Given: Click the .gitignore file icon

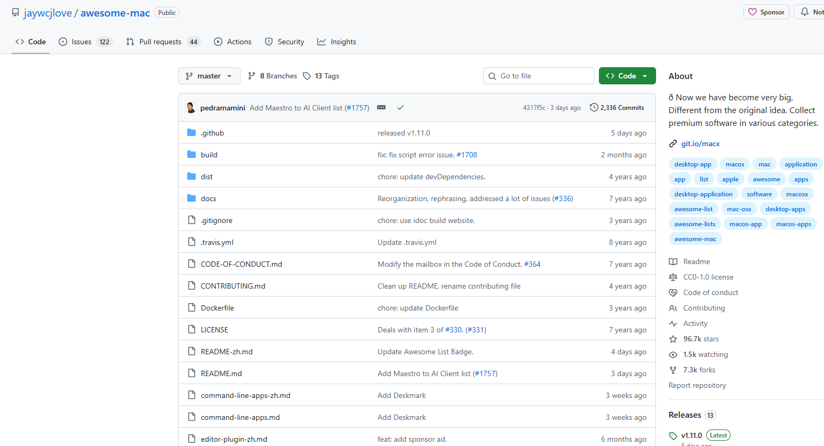Looking at the screenshot, I should [x=191, y=220].
